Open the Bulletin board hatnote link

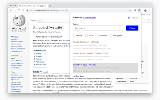[56, 37]
